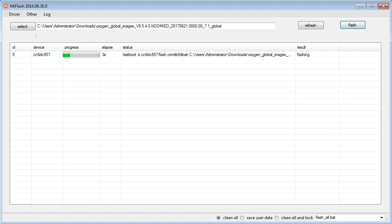Select the clean all radio option
This screenshot has width=392, height=224.
218,218
